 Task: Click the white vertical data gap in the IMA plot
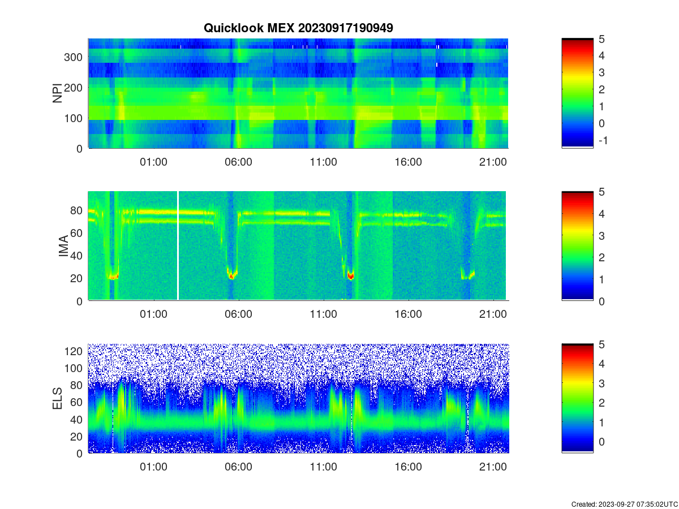coord(178,245)
